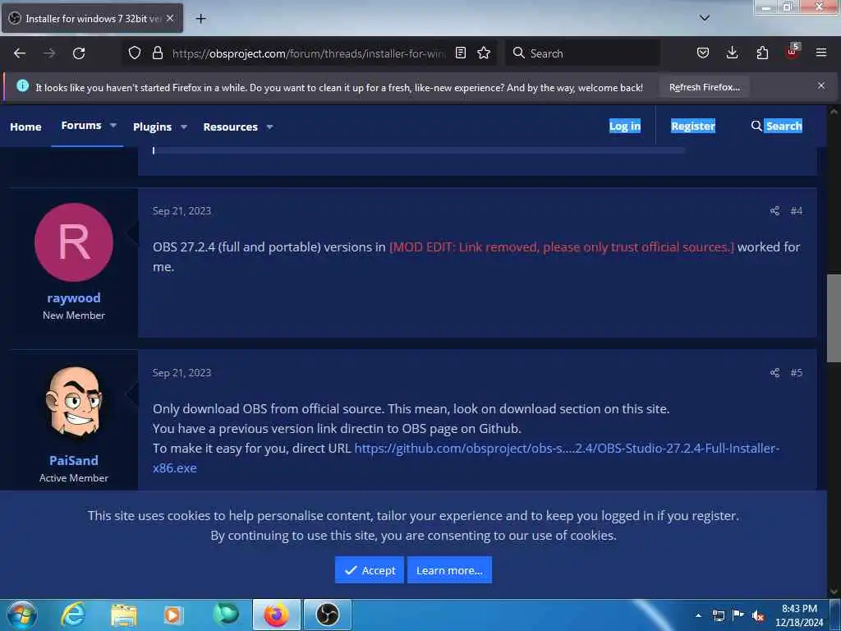Select the Installer for windows 7 32bit tab
This screenshot has width=841, height=631.
[x=92, y=18]
